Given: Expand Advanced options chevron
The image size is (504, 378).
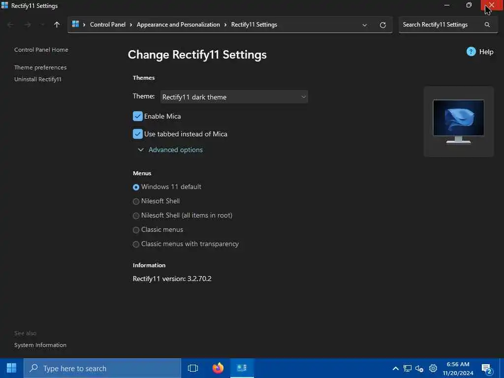Looking at the screenshot, I should [x=141, y=150].
